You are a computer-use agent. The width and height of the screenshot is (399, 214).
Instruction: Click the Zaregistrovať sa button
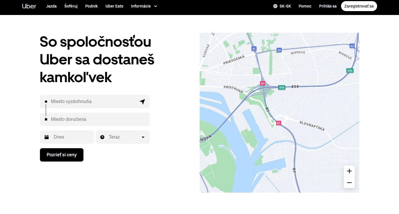(359, 6)
